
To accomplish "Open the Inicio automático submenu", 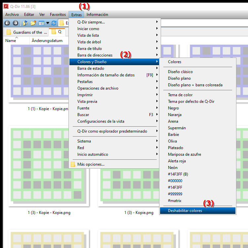I will [114, 154].
